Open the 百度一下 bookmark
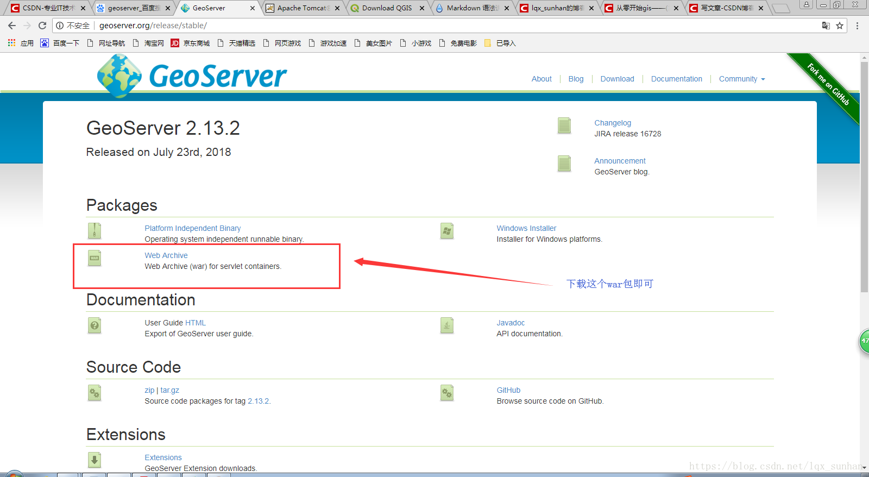869x477 pixels. (60, 43)
